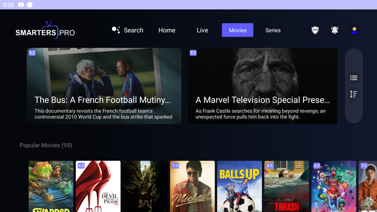
Task: Click the sort order icon
Action: (353, 94)
